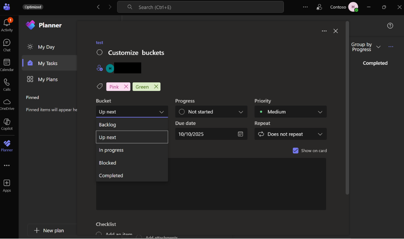
Task: Show more apps ellipsis in sidebar
Action: [x=7, y=165]
